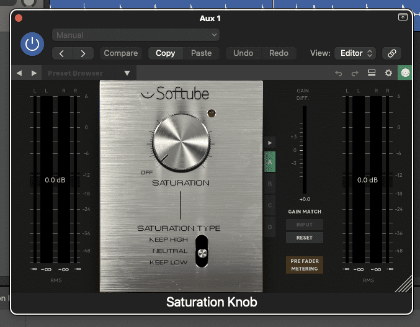The height and width of the screenshot is (327, 420).
Task: Go to next preset with right chevron
Action: point(83,53)
